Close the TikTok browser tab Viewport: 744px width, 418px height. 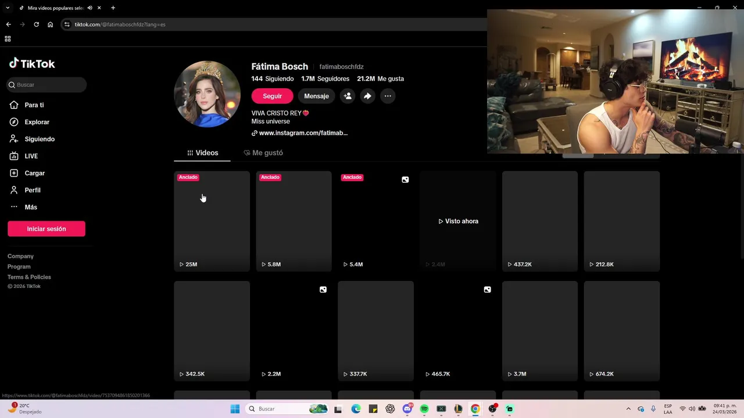[x=99, y=8]
